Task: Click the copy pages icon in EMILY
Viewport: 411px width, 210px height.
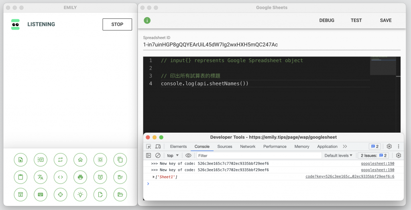Action: 120,160
